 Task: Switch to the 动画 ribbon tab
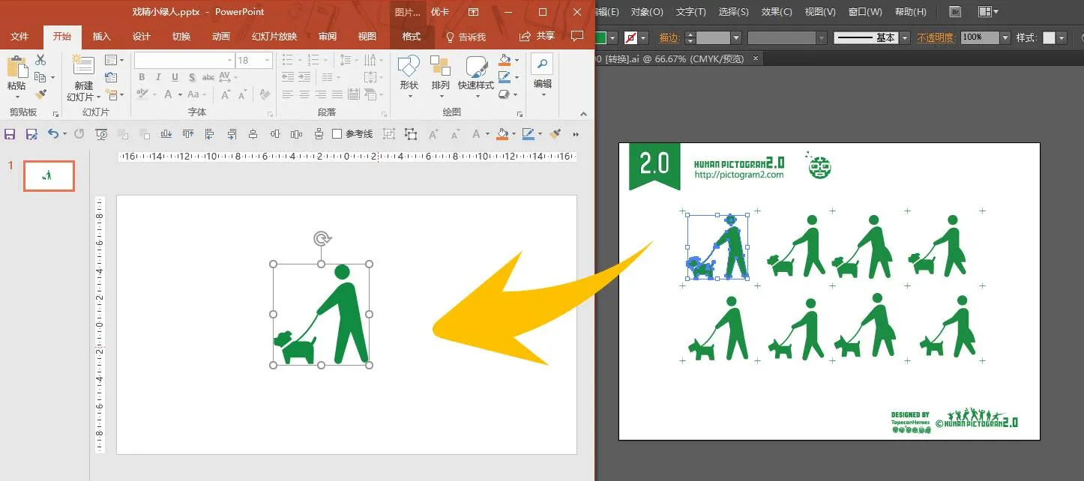click(220, 37)
